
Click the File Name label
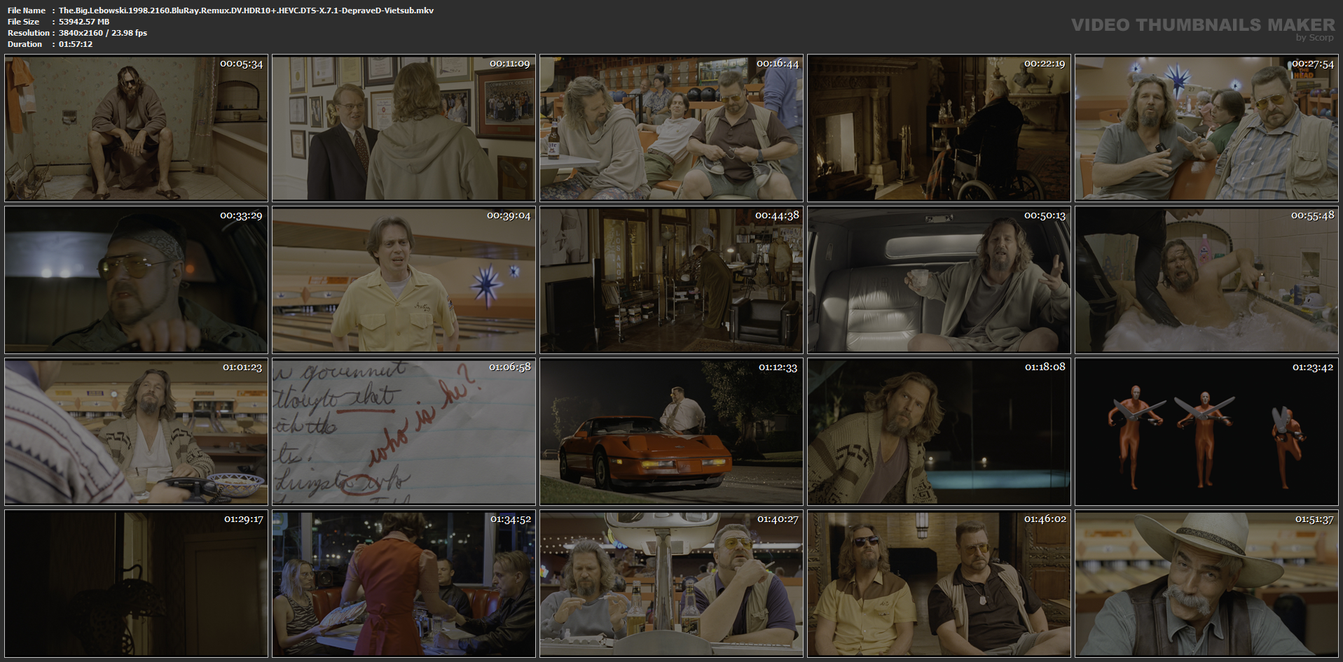point(27,10)
